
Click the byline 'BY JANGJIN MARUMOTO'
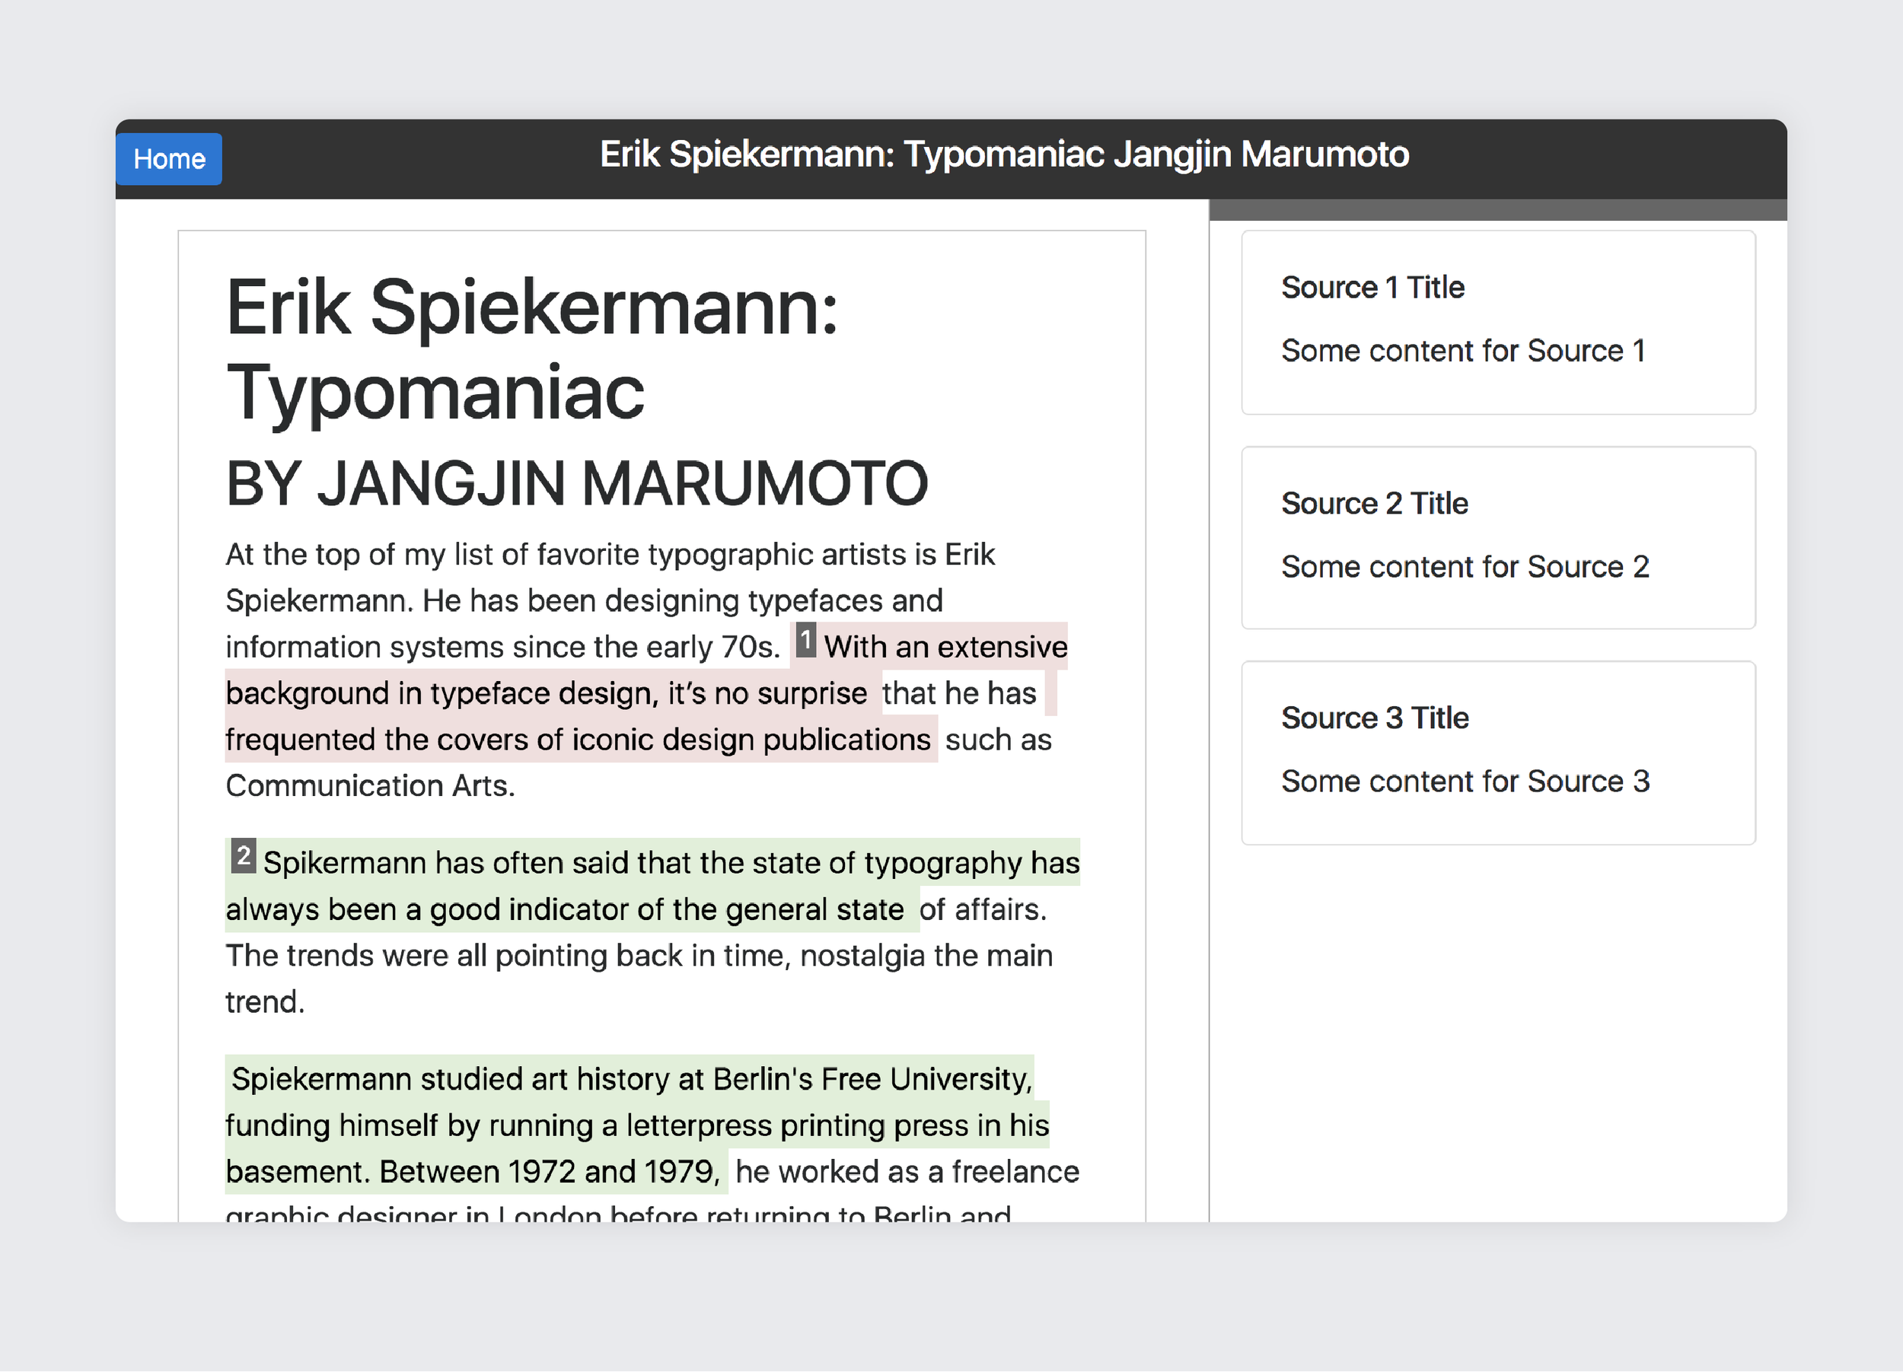(x=576, y=484)
